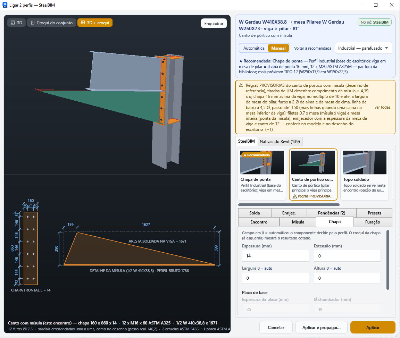The height and width of the screenshot is (338, 400).
Task: Click the Altura 0 = auto field
Action: pos(347,278)
